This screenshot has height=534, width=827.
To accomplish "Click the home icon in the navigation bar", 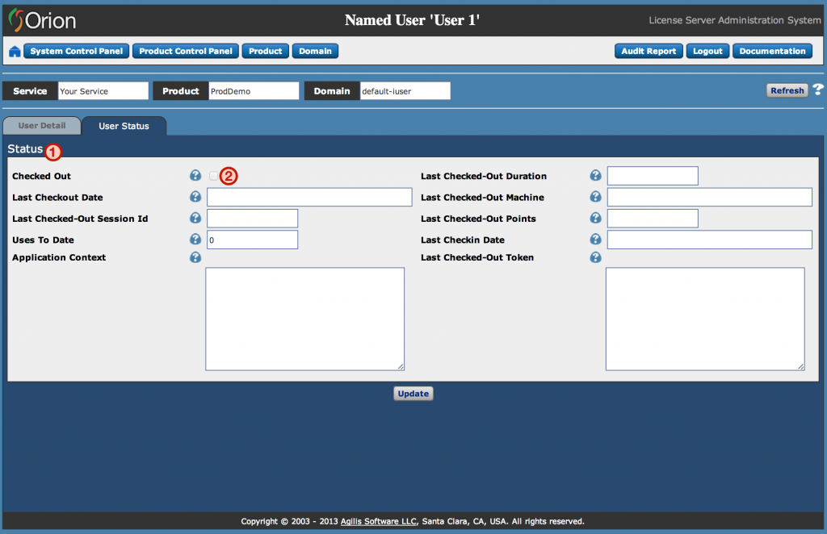I will 15,52.
